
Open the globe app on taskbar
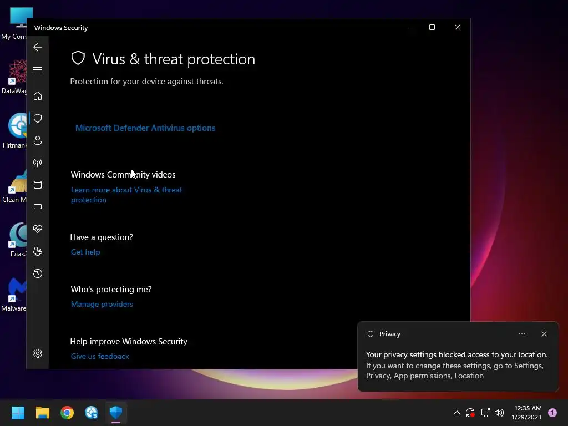click(92, 413)
